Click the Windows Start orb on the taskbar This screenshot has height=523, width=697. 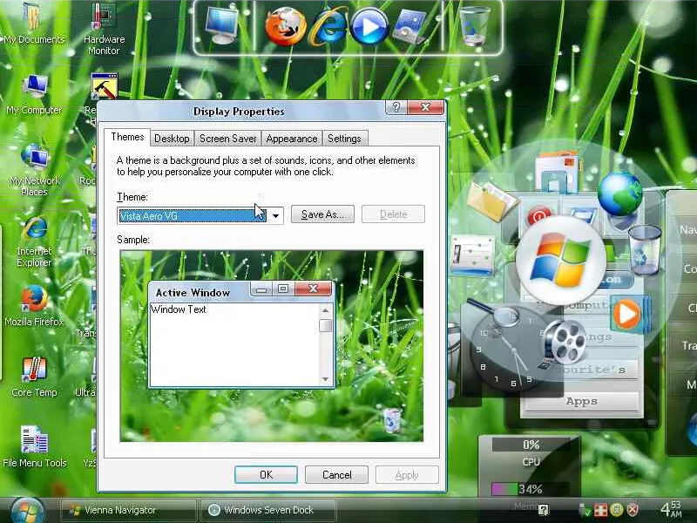[27, 511]
